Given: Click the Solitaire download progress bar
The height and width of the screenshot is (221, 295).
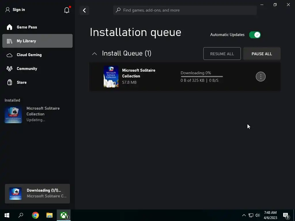Looking at the screenshot, I should tap(202, 77).
